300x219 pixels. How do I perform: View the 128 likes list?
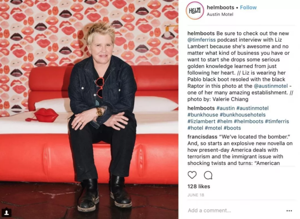coord(198,186)
